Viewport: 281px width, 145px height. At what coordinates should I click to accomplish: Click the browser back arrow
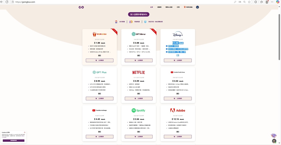coord(2,2)
